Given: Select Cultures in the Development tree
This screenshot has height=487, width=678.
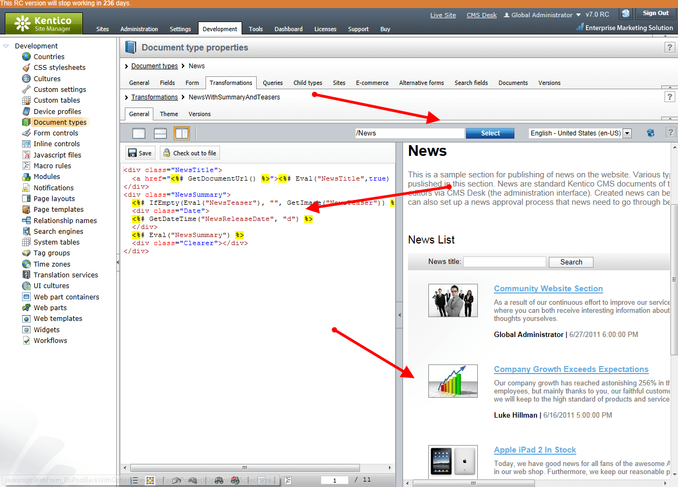Looking at the screenshot, I should 47,78.
